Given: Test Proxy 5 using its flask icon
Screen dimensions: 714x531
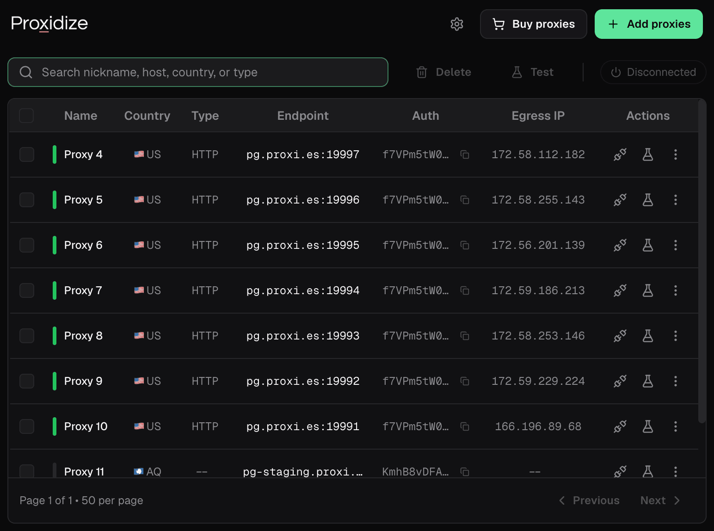Looking at the screenshot, I should 648,200.
